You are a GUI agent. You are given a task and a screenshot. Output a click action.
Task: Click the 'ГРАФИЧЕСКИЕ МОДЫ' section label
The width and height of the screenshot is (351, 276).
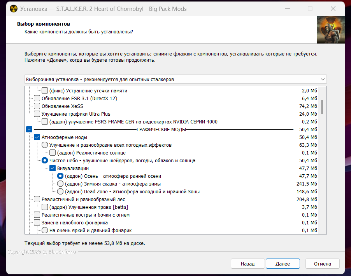(x=161, y=130)
